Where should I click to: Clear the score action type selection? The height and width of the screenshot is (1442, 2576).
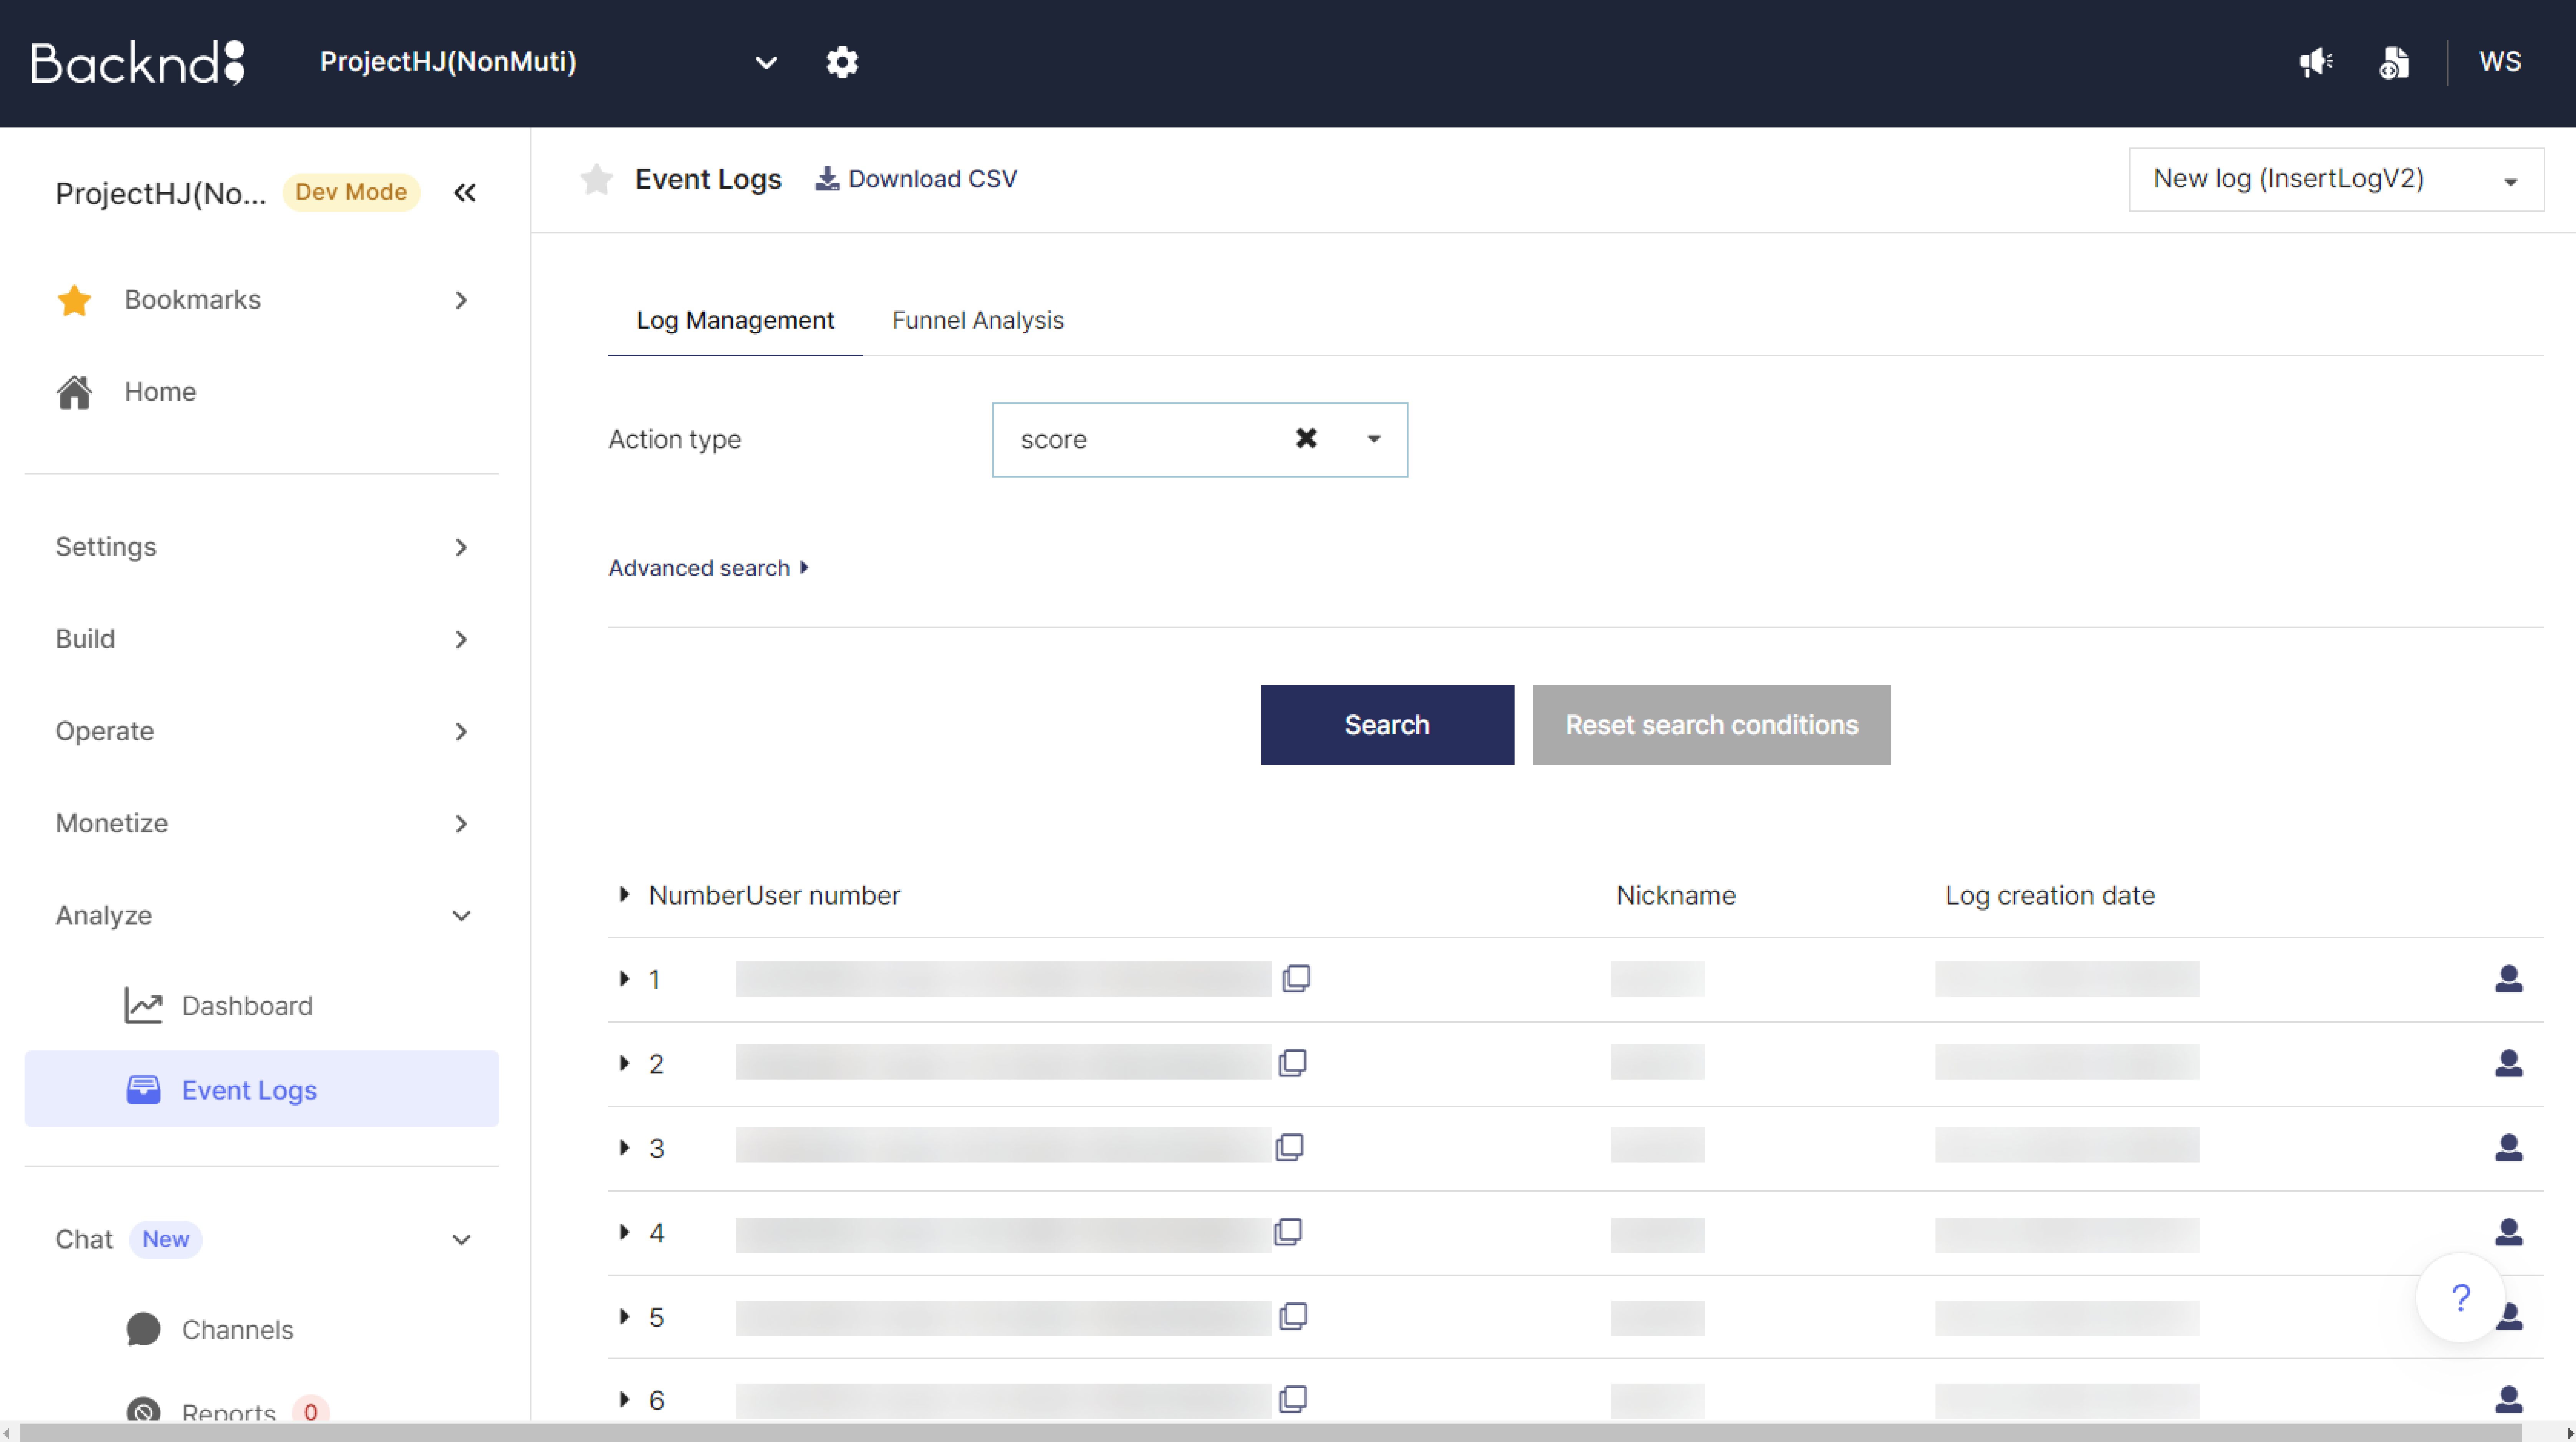click(x=1306, y=439)
